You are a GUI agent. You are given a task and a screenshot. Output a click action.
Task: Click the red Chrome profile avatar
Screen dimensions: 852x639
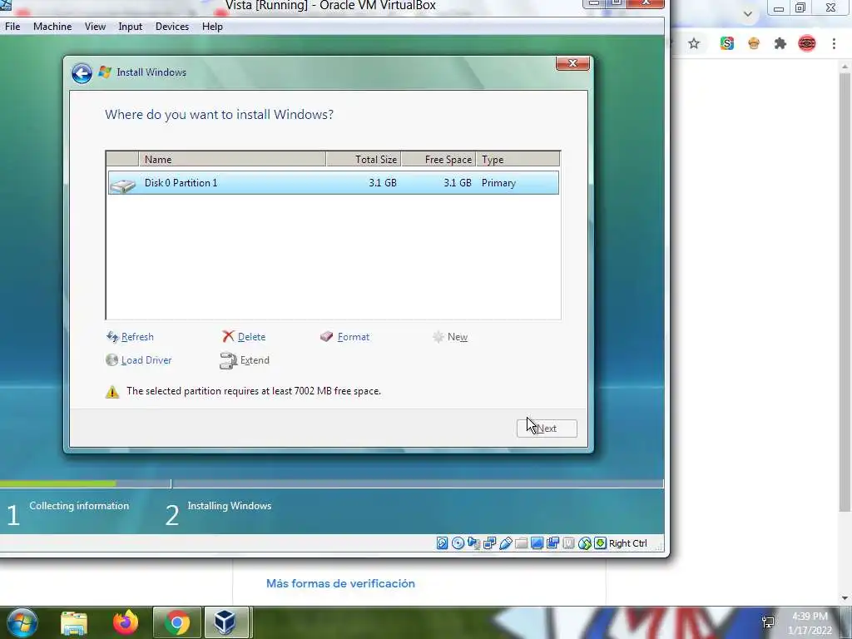[807, 43]
